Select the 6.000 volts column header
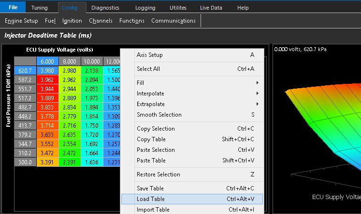Viewport: 361px width, 214px height. [x=47, y=61]
